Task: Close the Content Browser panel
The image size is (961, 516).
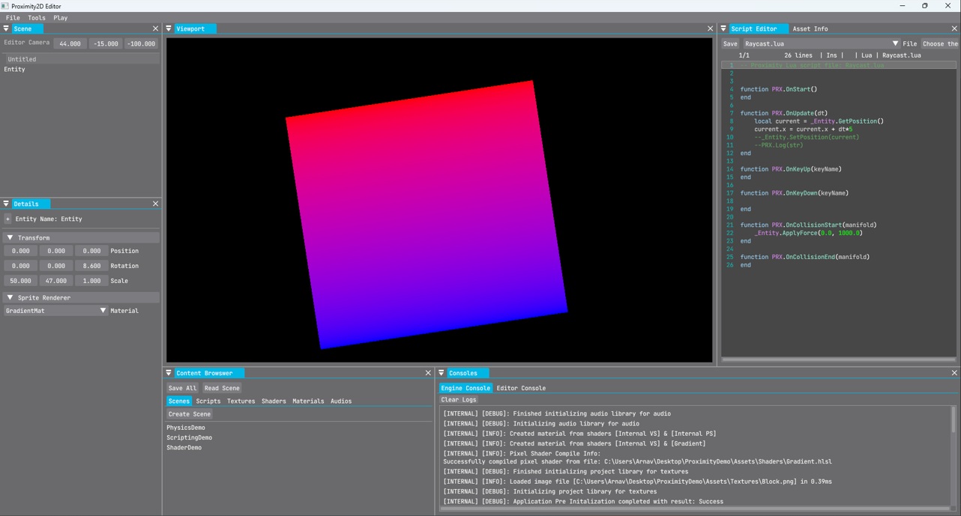Action: click(428, 373)
